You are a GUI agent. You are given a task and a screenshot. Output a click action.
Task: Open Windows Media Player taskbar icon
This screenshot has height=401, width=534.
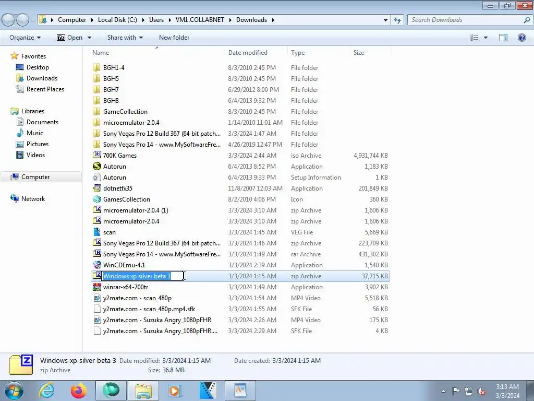click(x=176, y=391)
